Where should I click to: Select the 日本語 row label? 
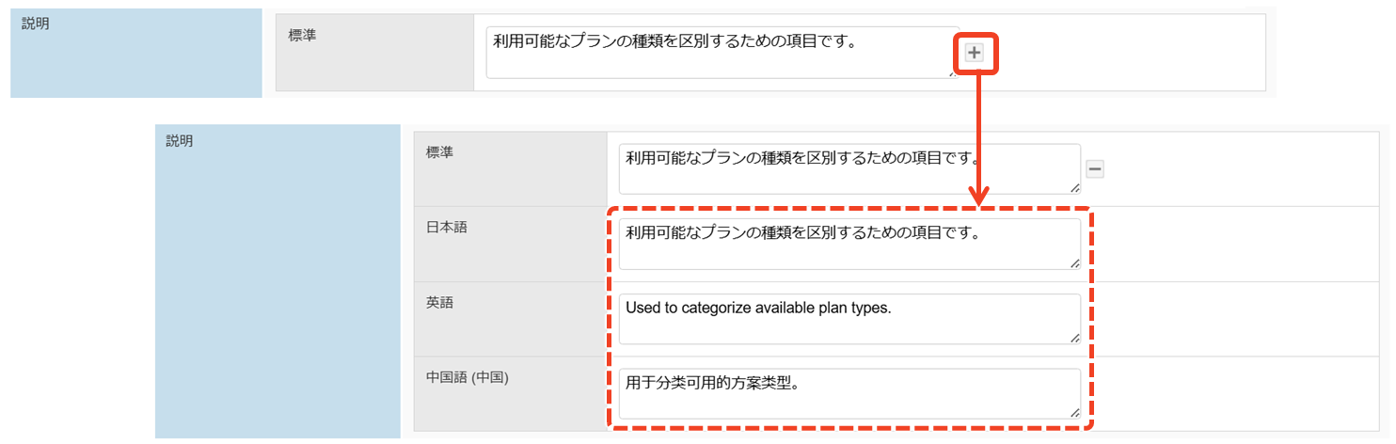tap(447, 227)
